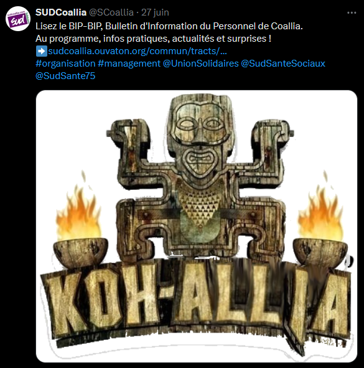Viewport: 364px width, 368px height.
Task: Open the #management hashtag
Action: [x=129, y=64]
